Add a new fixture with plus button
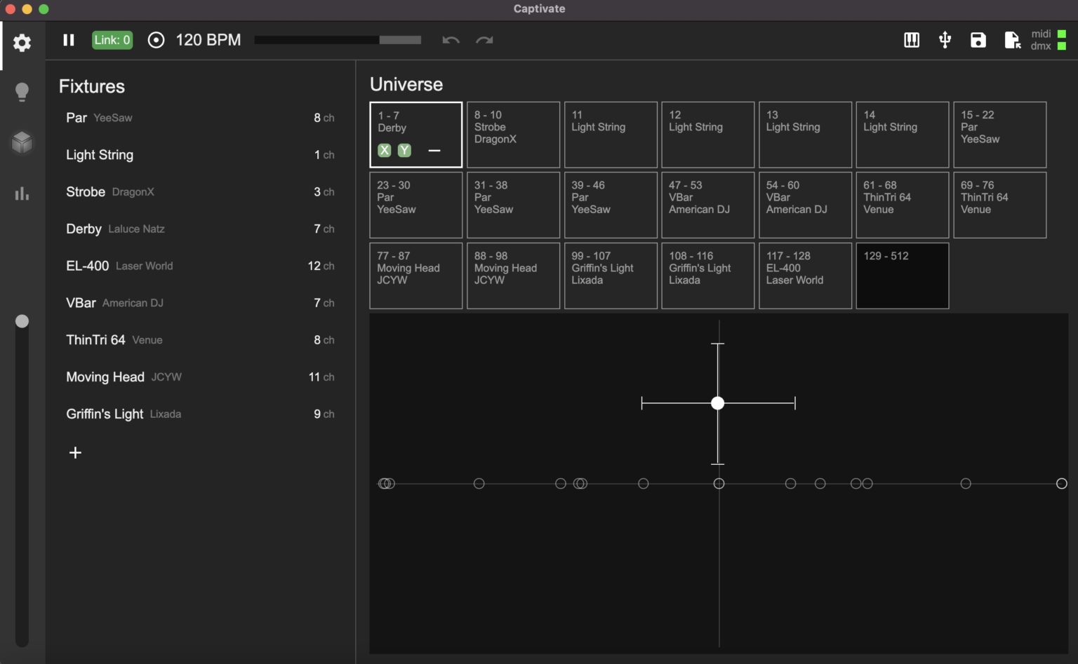The image size is (1078, 664). (x=75, y=452)
